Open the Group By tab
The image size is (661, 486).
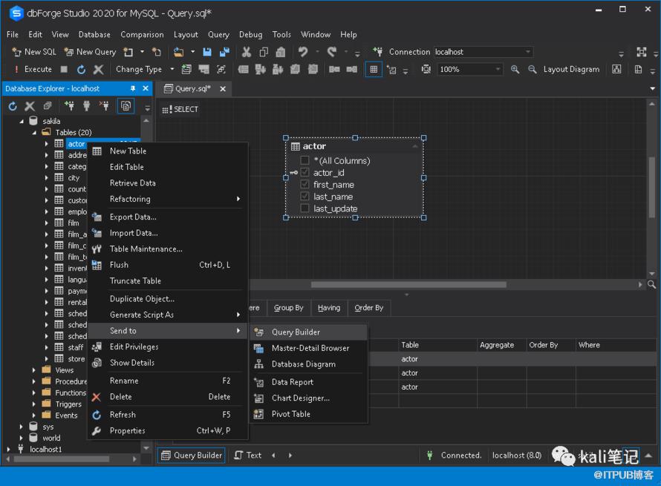tap(288, 308)
